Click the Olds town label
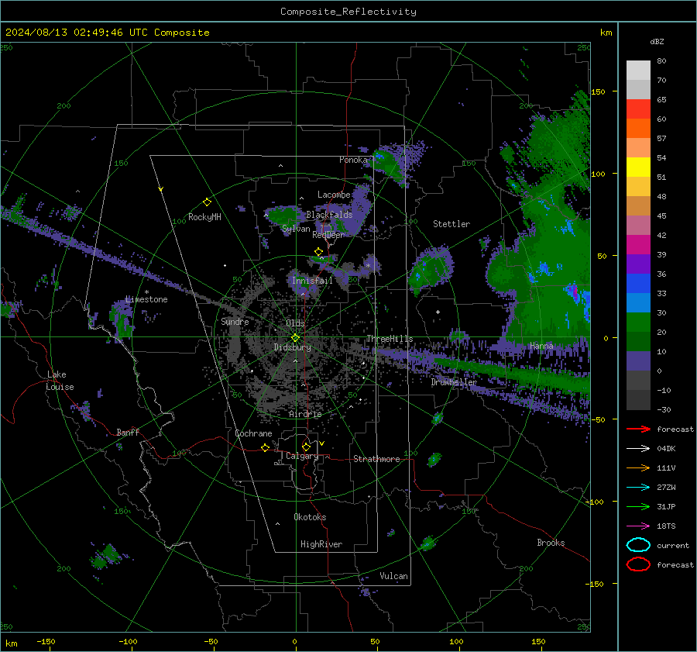Screen dimensions: 697x652 [x=295, y=323]
